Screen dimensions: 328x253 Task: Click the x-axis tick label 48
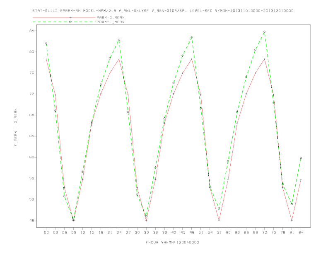(x=192, y=232)
